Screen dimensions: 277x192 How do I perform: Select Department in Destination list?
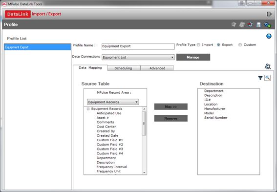(x=214, y=91)
